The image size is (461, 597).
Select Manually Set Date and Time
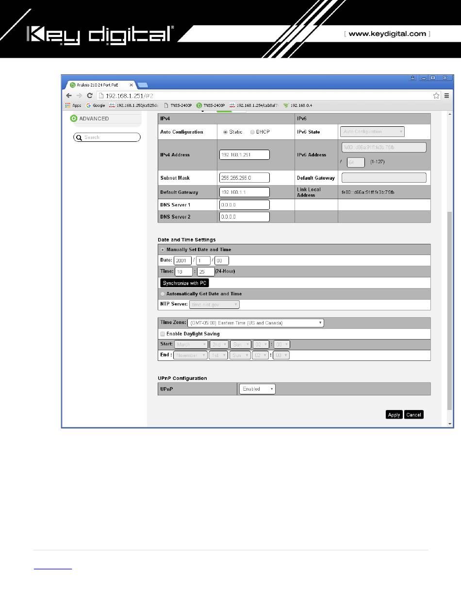[163, 250]
